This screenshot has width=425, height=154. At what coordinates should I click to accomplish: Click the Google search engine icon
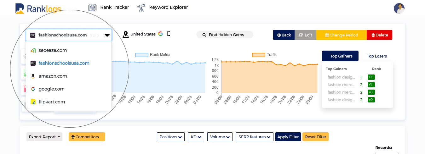(160, 34)
